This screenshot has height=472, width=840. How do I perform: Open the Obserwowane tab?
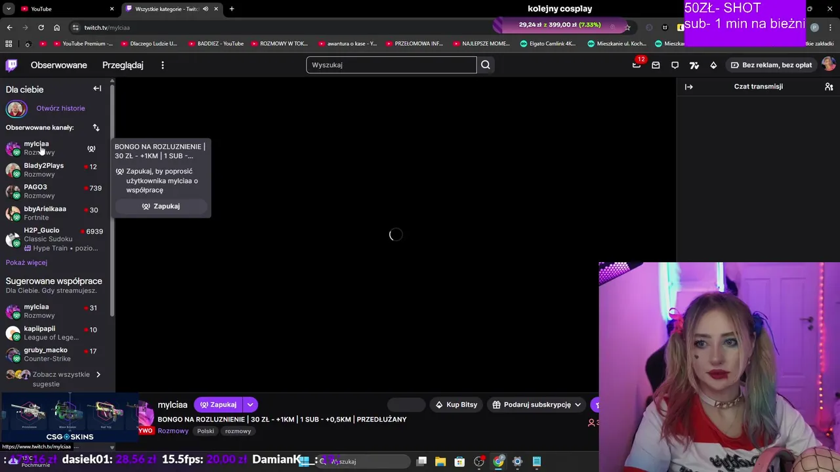pos(58,65)
